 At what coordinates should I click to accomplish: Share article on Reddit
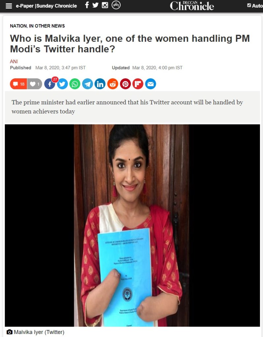[x=113, y=84]
